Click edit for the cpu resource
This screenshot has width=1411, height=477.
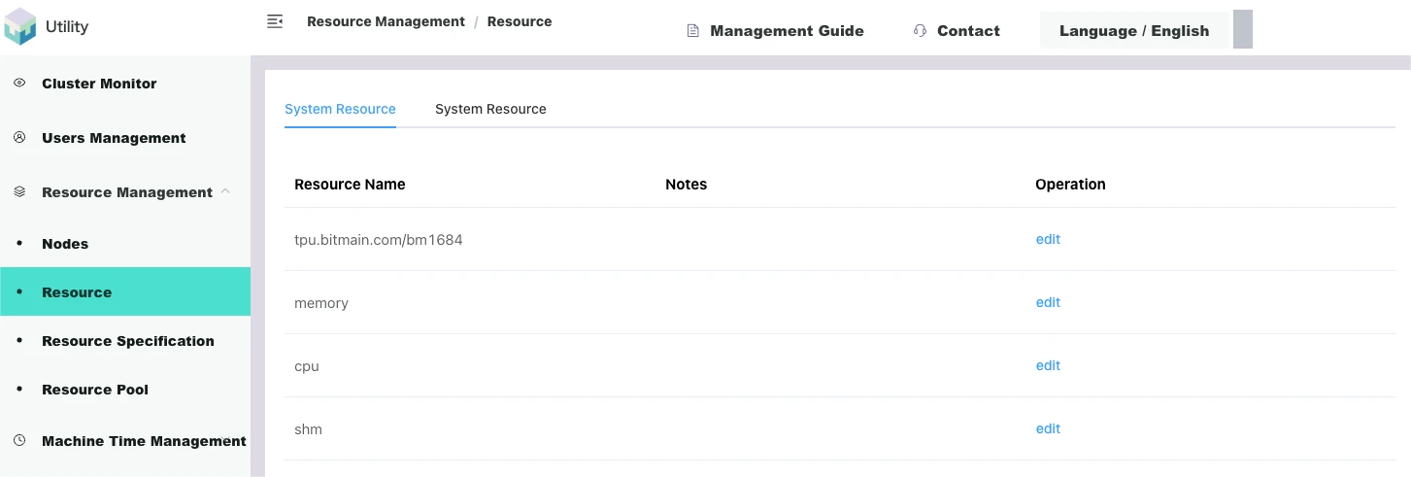click(x=1048, y=365)
